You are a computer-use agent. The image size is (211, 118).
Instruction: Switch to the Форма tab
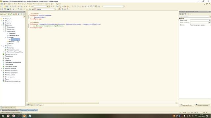[x=30, y=105]
